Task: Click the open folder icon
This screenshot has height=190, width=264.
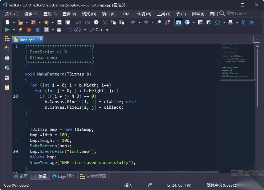Action: [20, 22]
